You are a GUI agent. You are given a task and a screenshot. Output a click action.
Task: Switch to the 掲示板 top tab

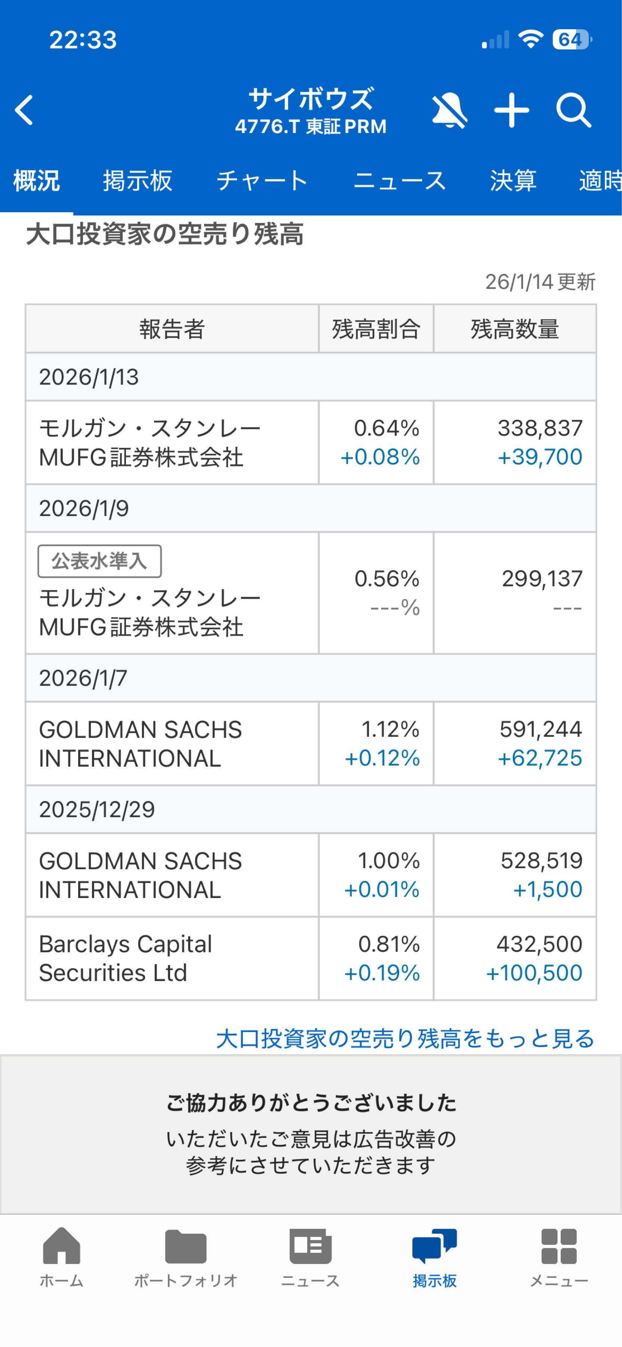pyautogui.click(x=137, y=181)
